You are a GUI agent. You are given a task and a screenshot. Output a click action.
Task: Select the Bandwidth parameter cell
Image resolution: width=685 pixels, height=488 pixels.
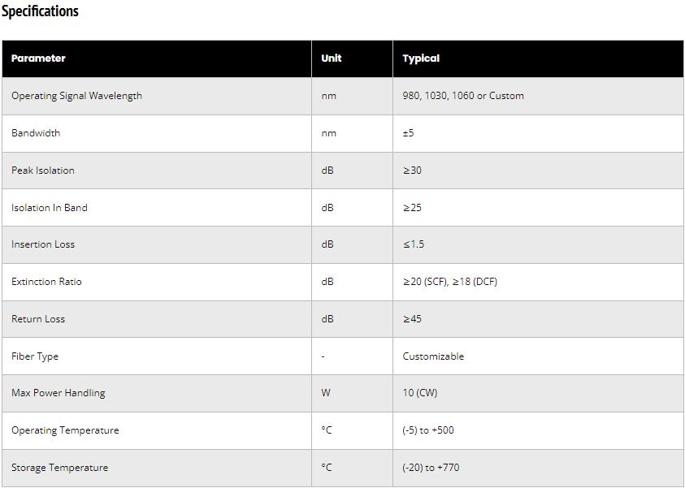point(36,133)
